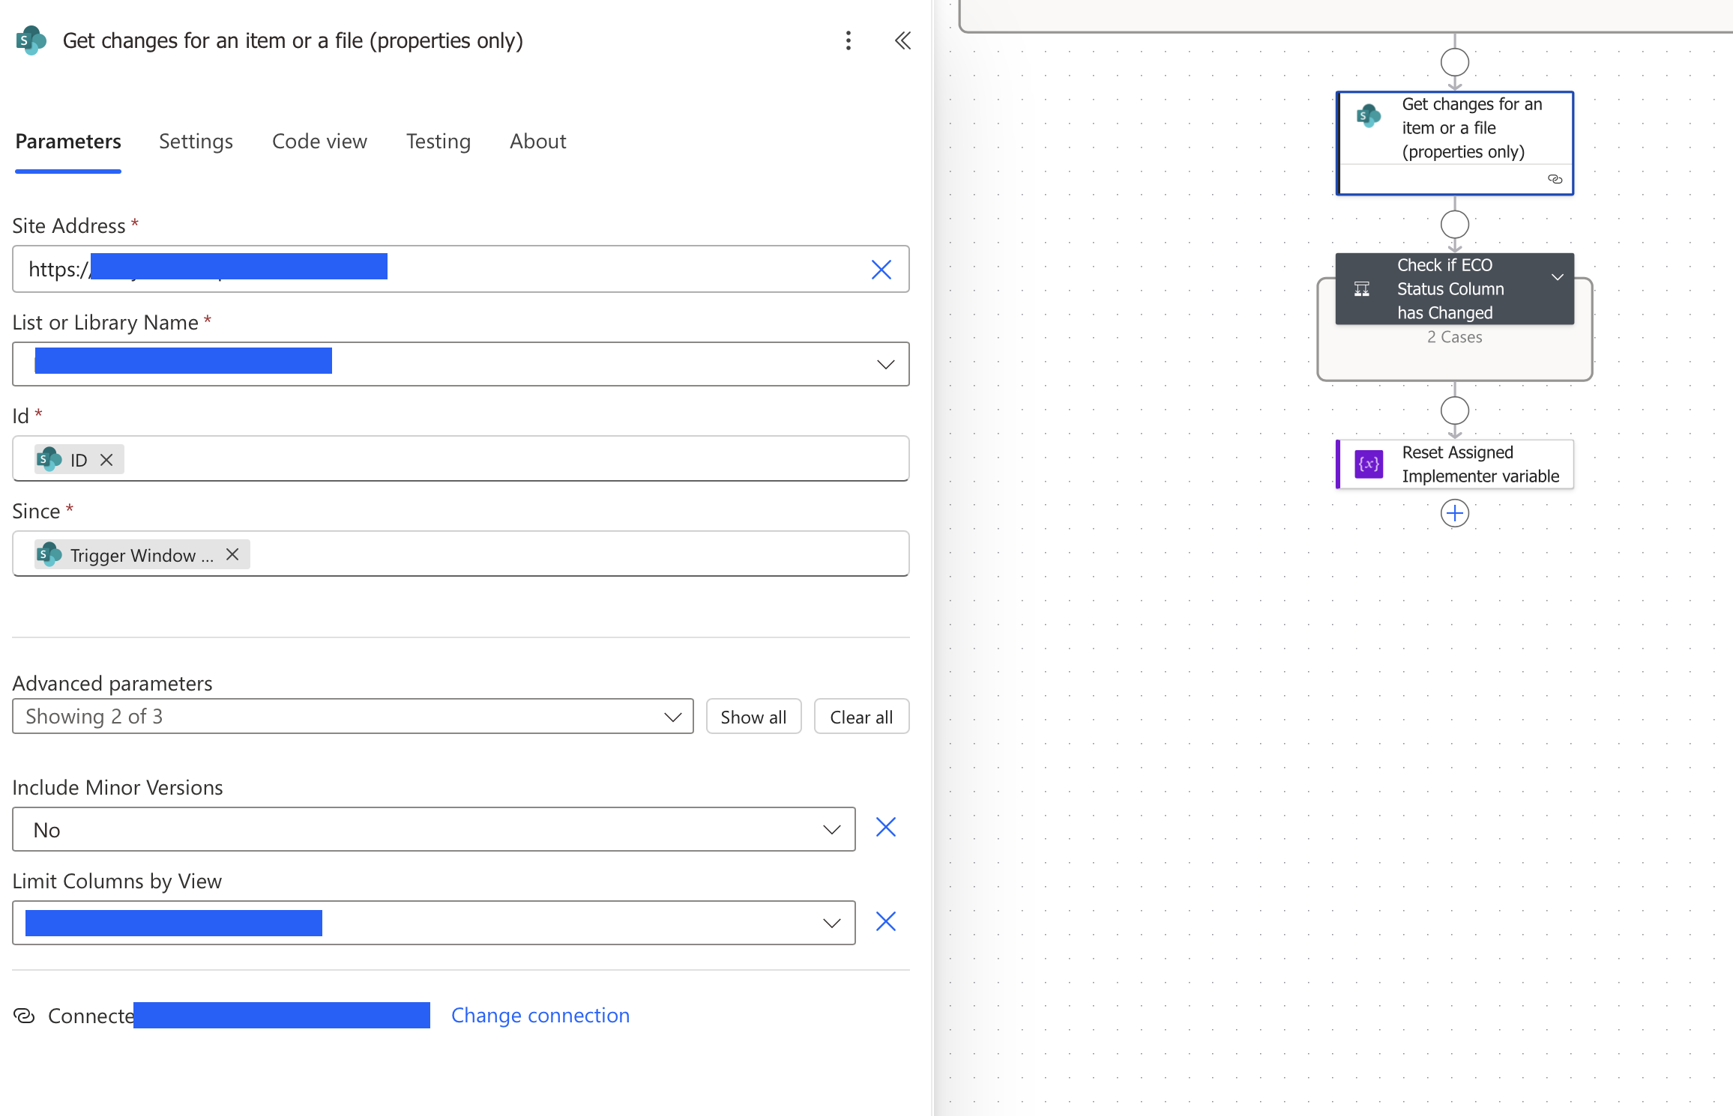Screen dimensions: 1733x1116
Task: Click the Change connection link
Action: (x=540, y=1016)
